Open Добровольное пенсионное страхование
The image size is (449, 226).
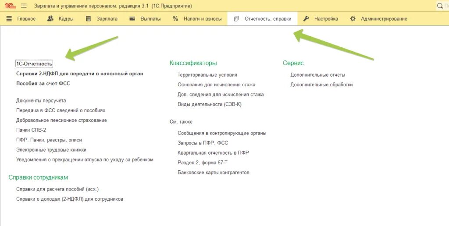(61, 120)
